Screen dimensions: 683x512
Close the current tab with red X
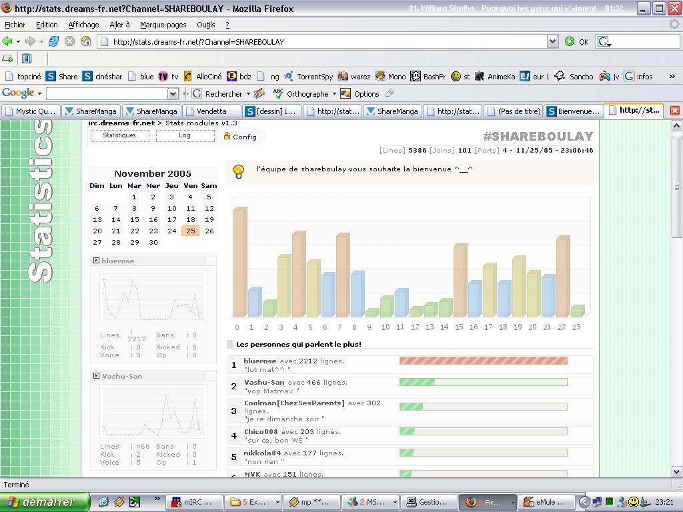(x=675, y=111)
